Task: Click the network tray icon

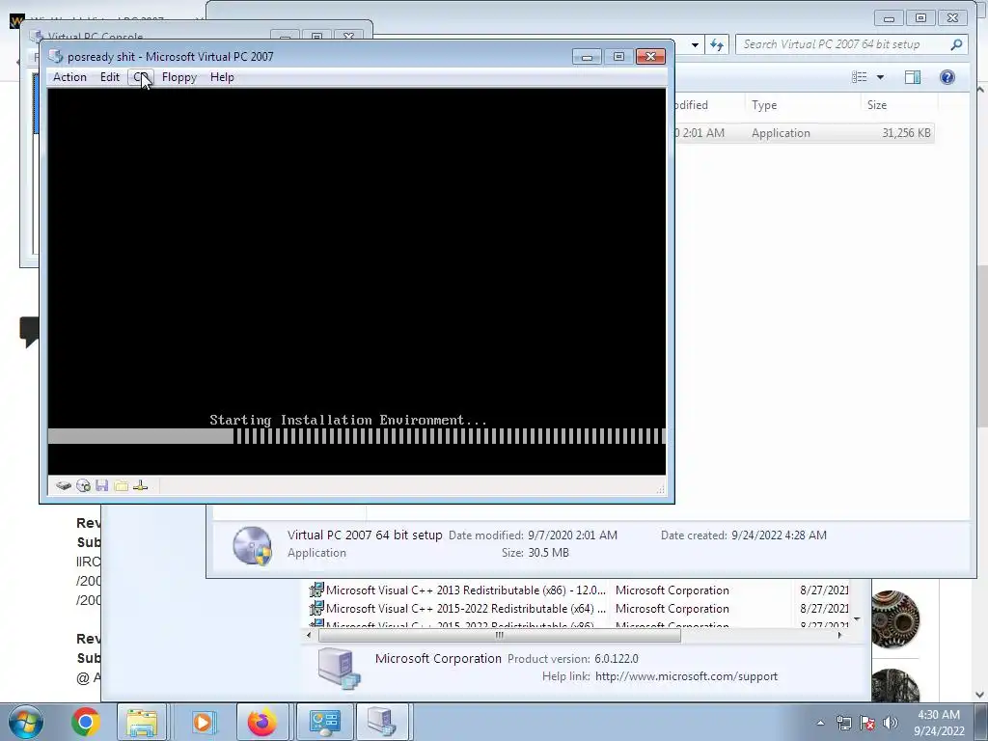Action: click(843, 723)
